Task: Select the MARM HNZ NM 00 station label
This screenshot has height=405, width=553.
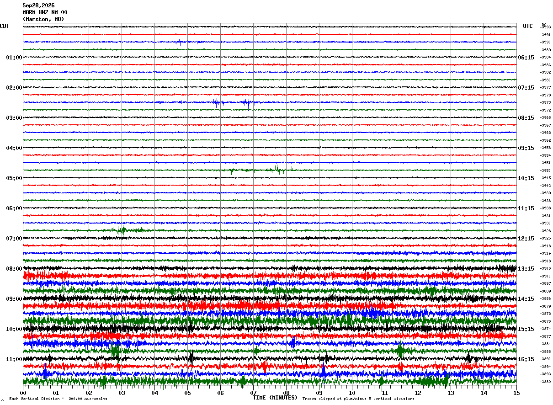Action: (45, 12)
